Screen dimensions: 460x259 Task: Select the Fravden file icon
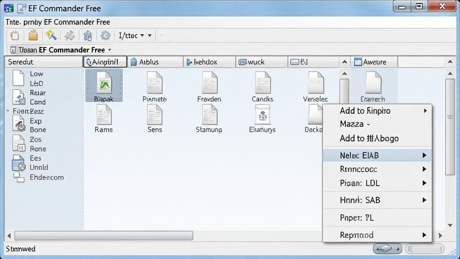[x=209, y=87]
